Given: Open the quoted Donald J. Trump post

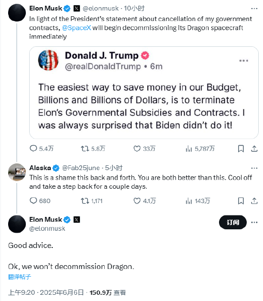Looking at the screenshot, I should tap(144, 93).
